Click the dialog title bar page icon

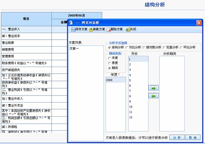(71, 23)
